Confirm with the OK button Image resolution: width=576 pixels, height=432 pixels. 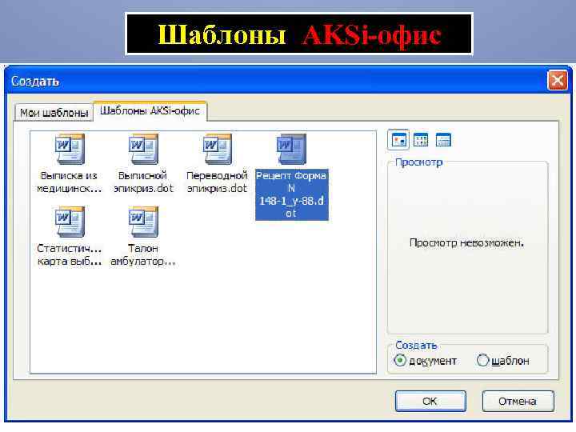430,401
